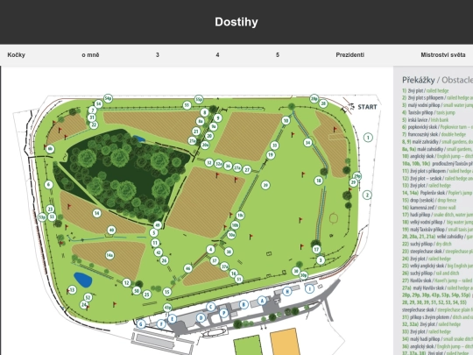Screen dimensions: 473x355
Task: Click obstacle marker 28p near START
Action: (x=314, y=98)
